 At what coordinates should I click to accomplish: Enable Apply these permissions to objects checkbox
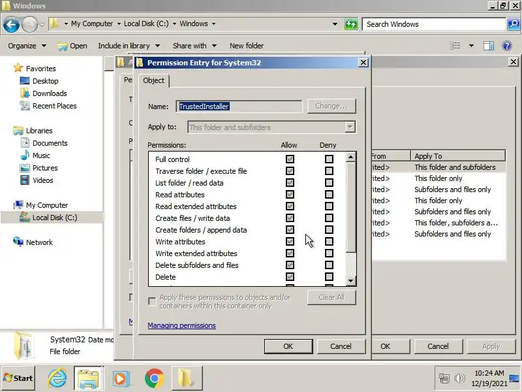pyautogui.click(x=152, y=301)
